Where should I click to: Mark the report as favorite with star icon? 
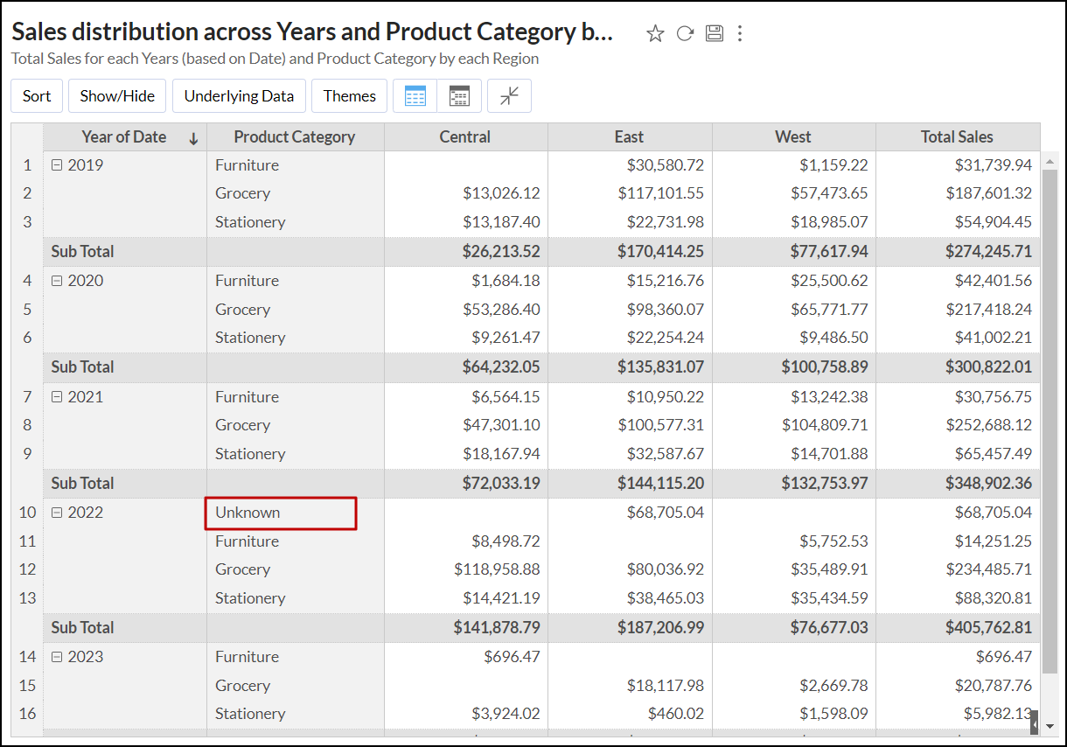pyautogui.click(x=654, y=33)
